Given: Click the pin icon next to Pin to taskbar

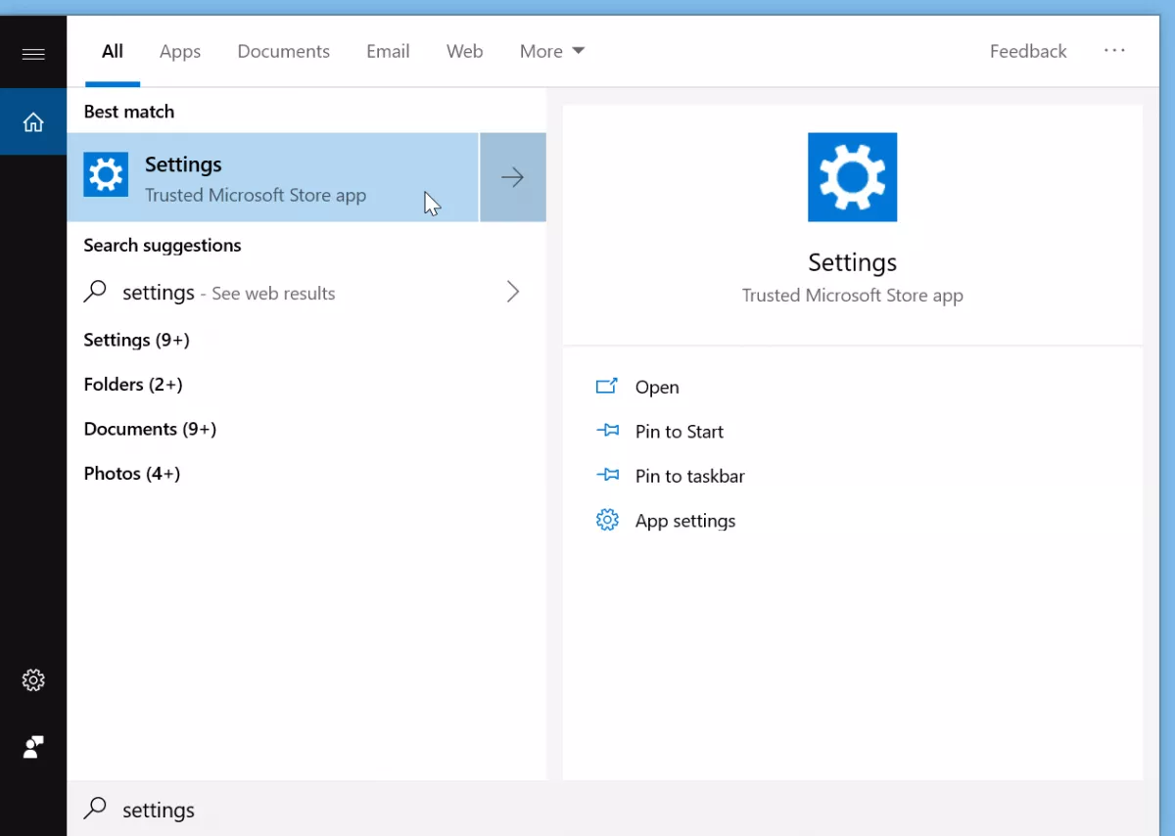Looking at the screenshot, I should tap(607, 476).
